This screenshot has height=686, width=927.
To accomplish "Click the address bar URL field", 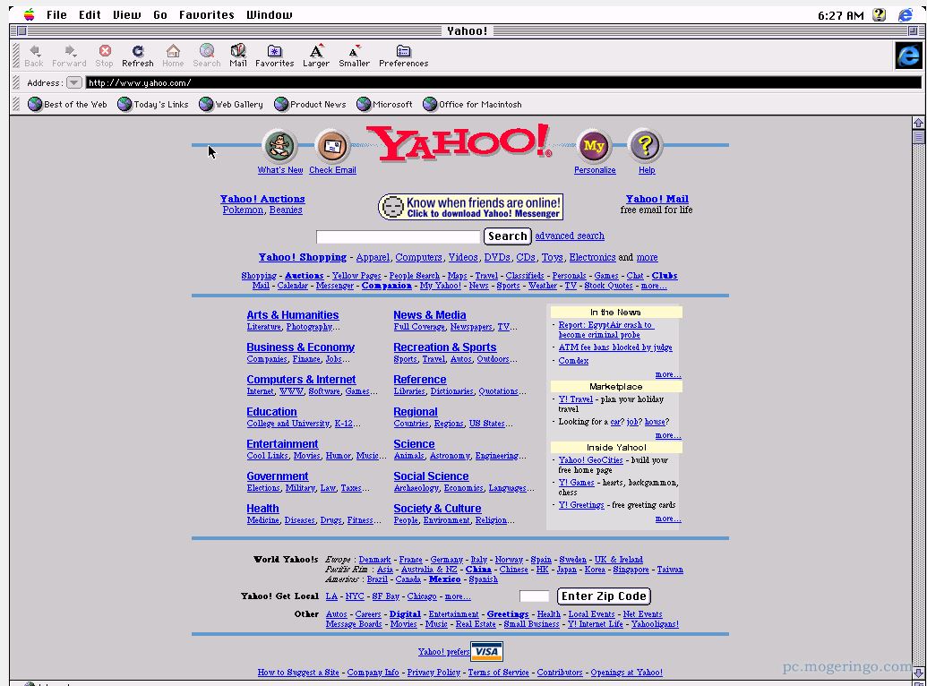I will [x=503, y=82].
